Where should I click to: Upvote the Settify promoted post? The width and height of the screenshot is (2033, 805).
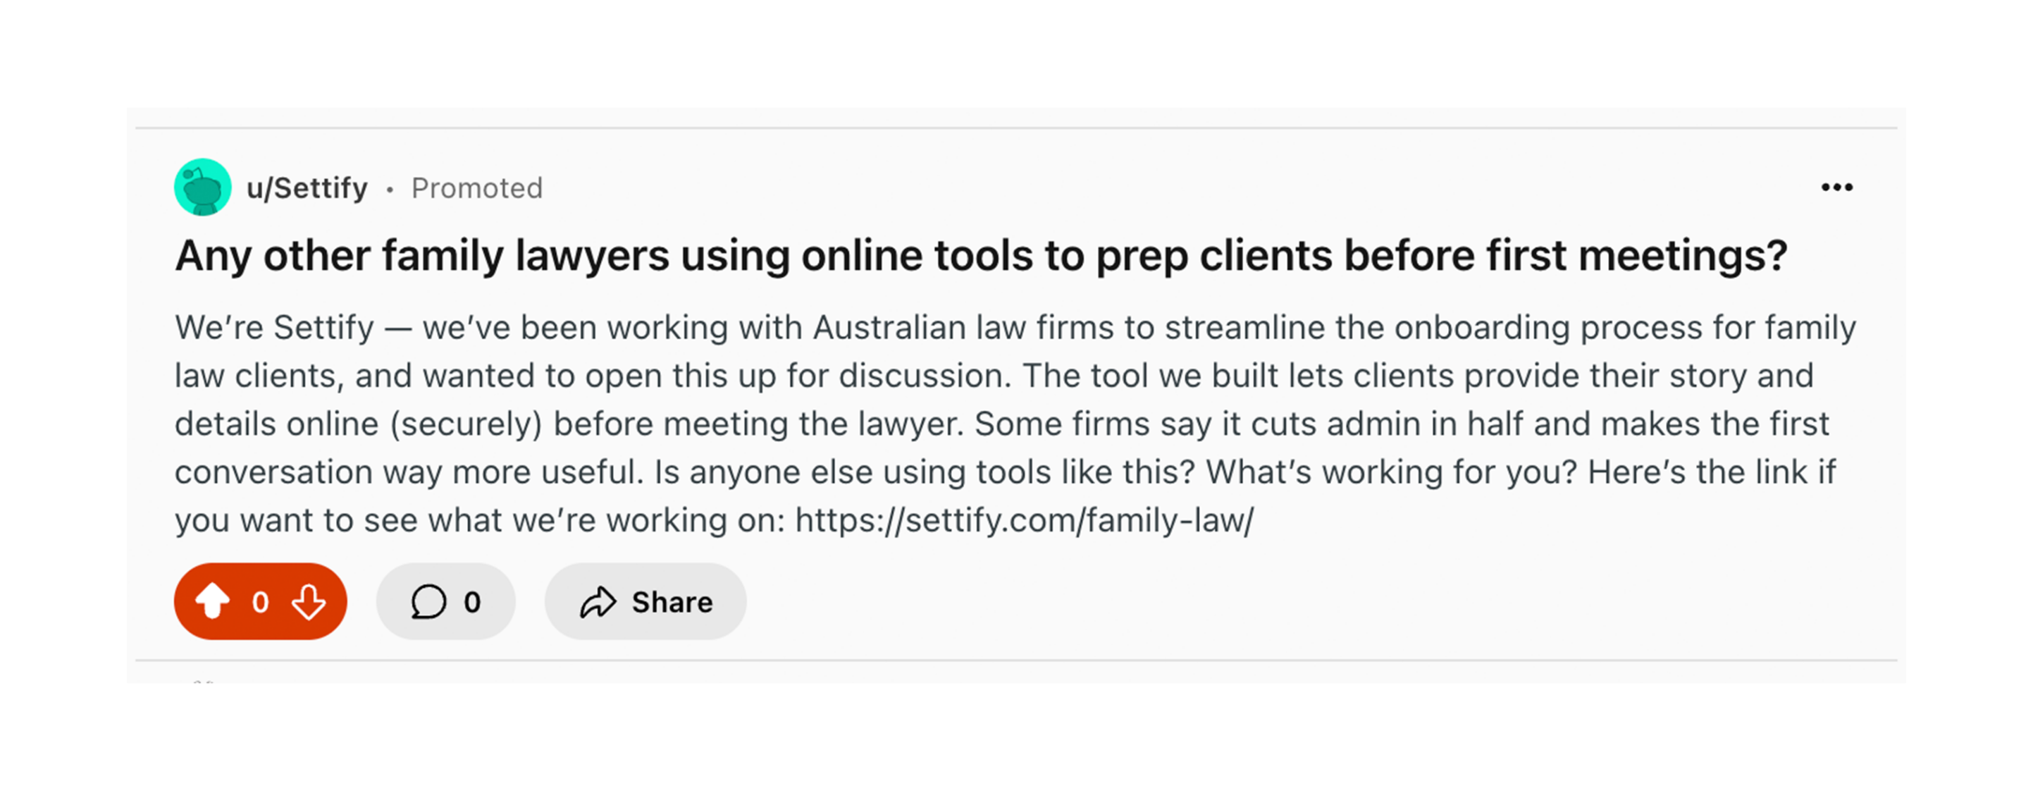(212, 601)
